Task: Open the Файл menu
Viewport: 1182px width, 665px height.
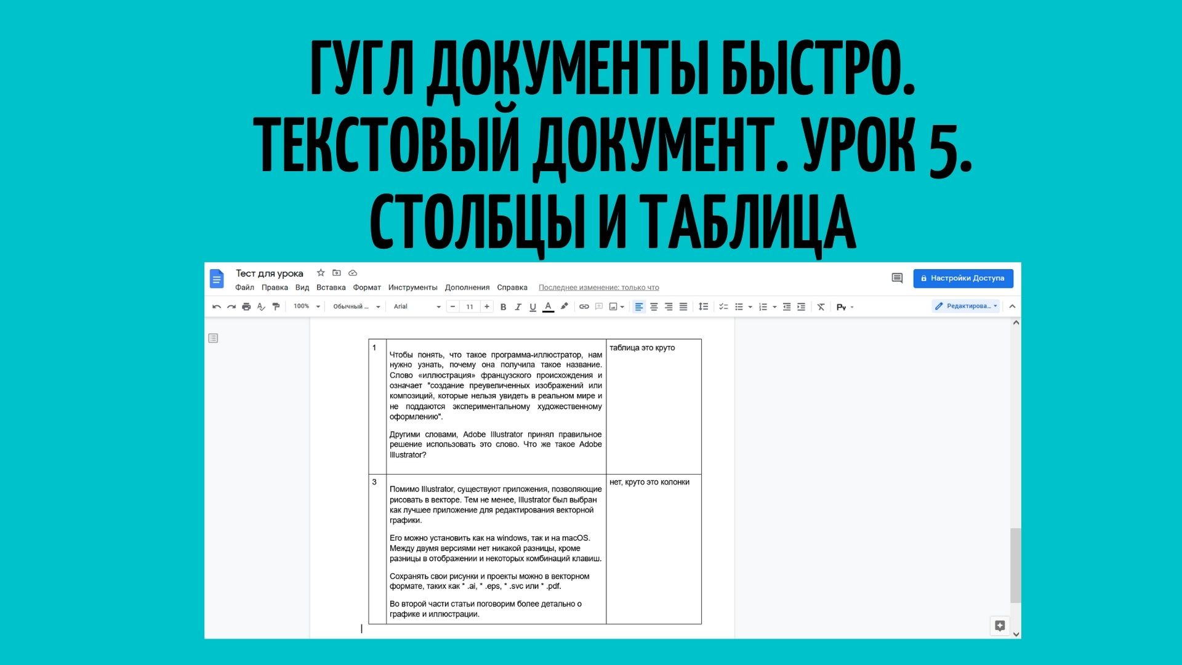Action: point(244,288)
